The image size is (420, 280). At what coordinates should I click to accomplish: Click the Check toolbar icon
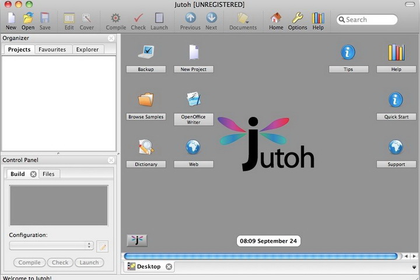coord(138,18)
